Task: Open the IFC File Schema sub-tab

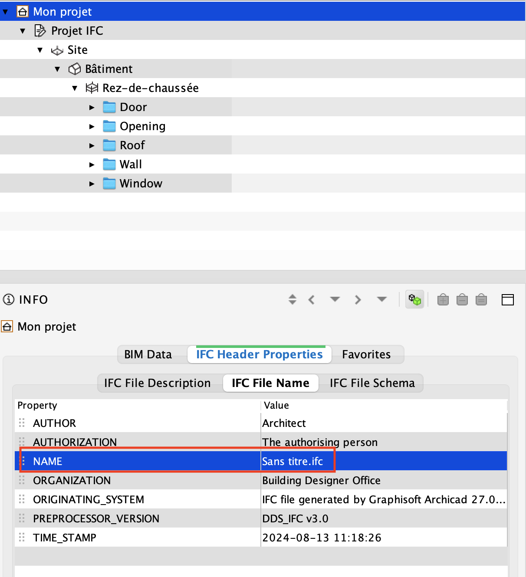Action: [x=372, y=383]
